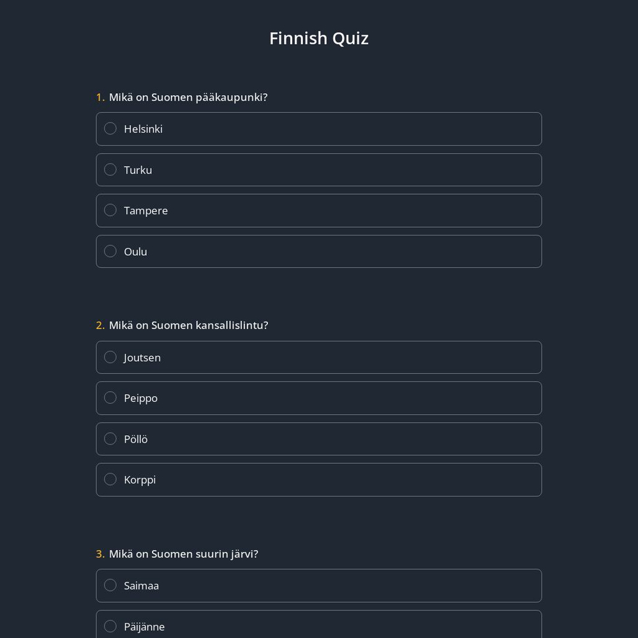Select the Joutsen radio button
This screenshot has height=638, width=638.
(x=110, y=357)
